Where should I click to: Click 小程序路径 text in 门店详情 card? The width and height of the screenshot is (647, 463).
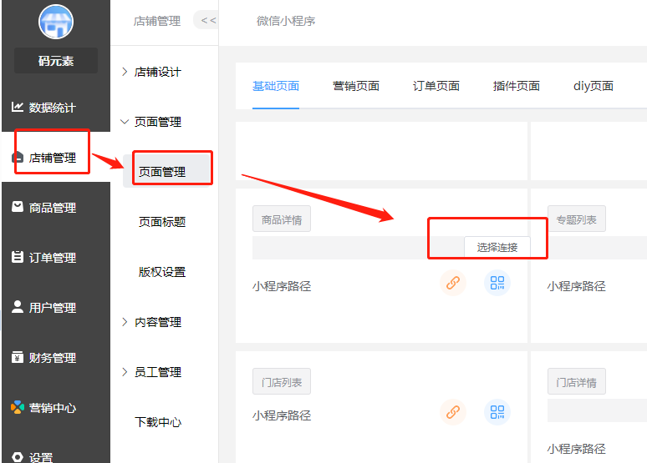point(577,449)
